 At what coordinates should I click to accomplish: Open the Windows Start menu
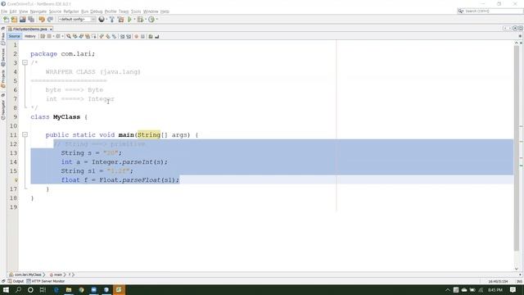pos(6,289)
